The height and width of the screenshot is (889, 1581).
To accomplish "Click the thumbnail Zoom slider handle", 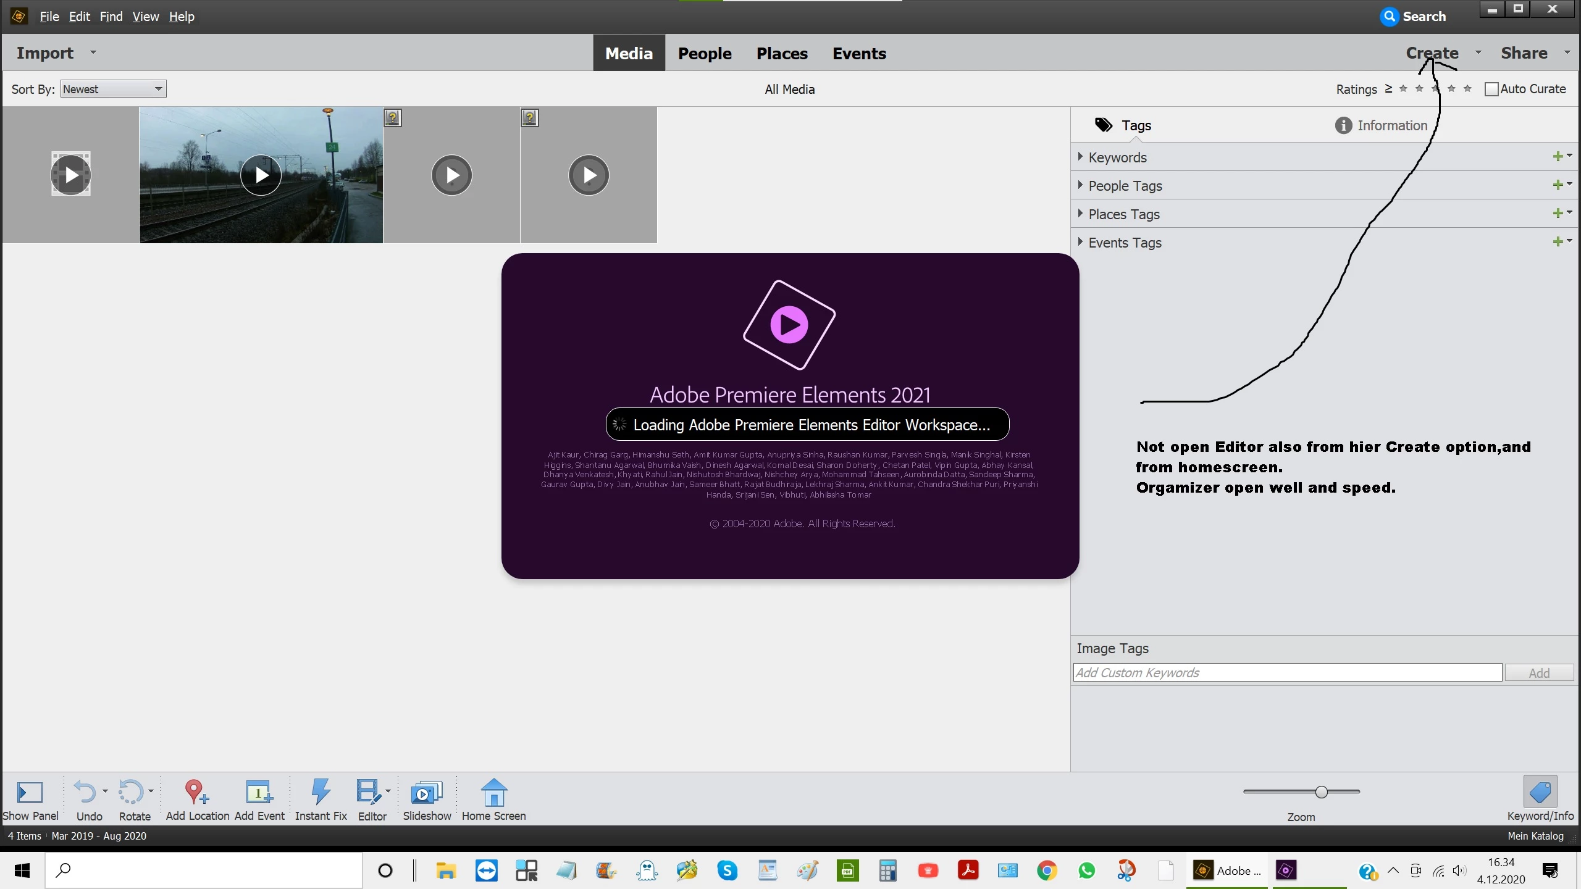I will point(1322,792).
